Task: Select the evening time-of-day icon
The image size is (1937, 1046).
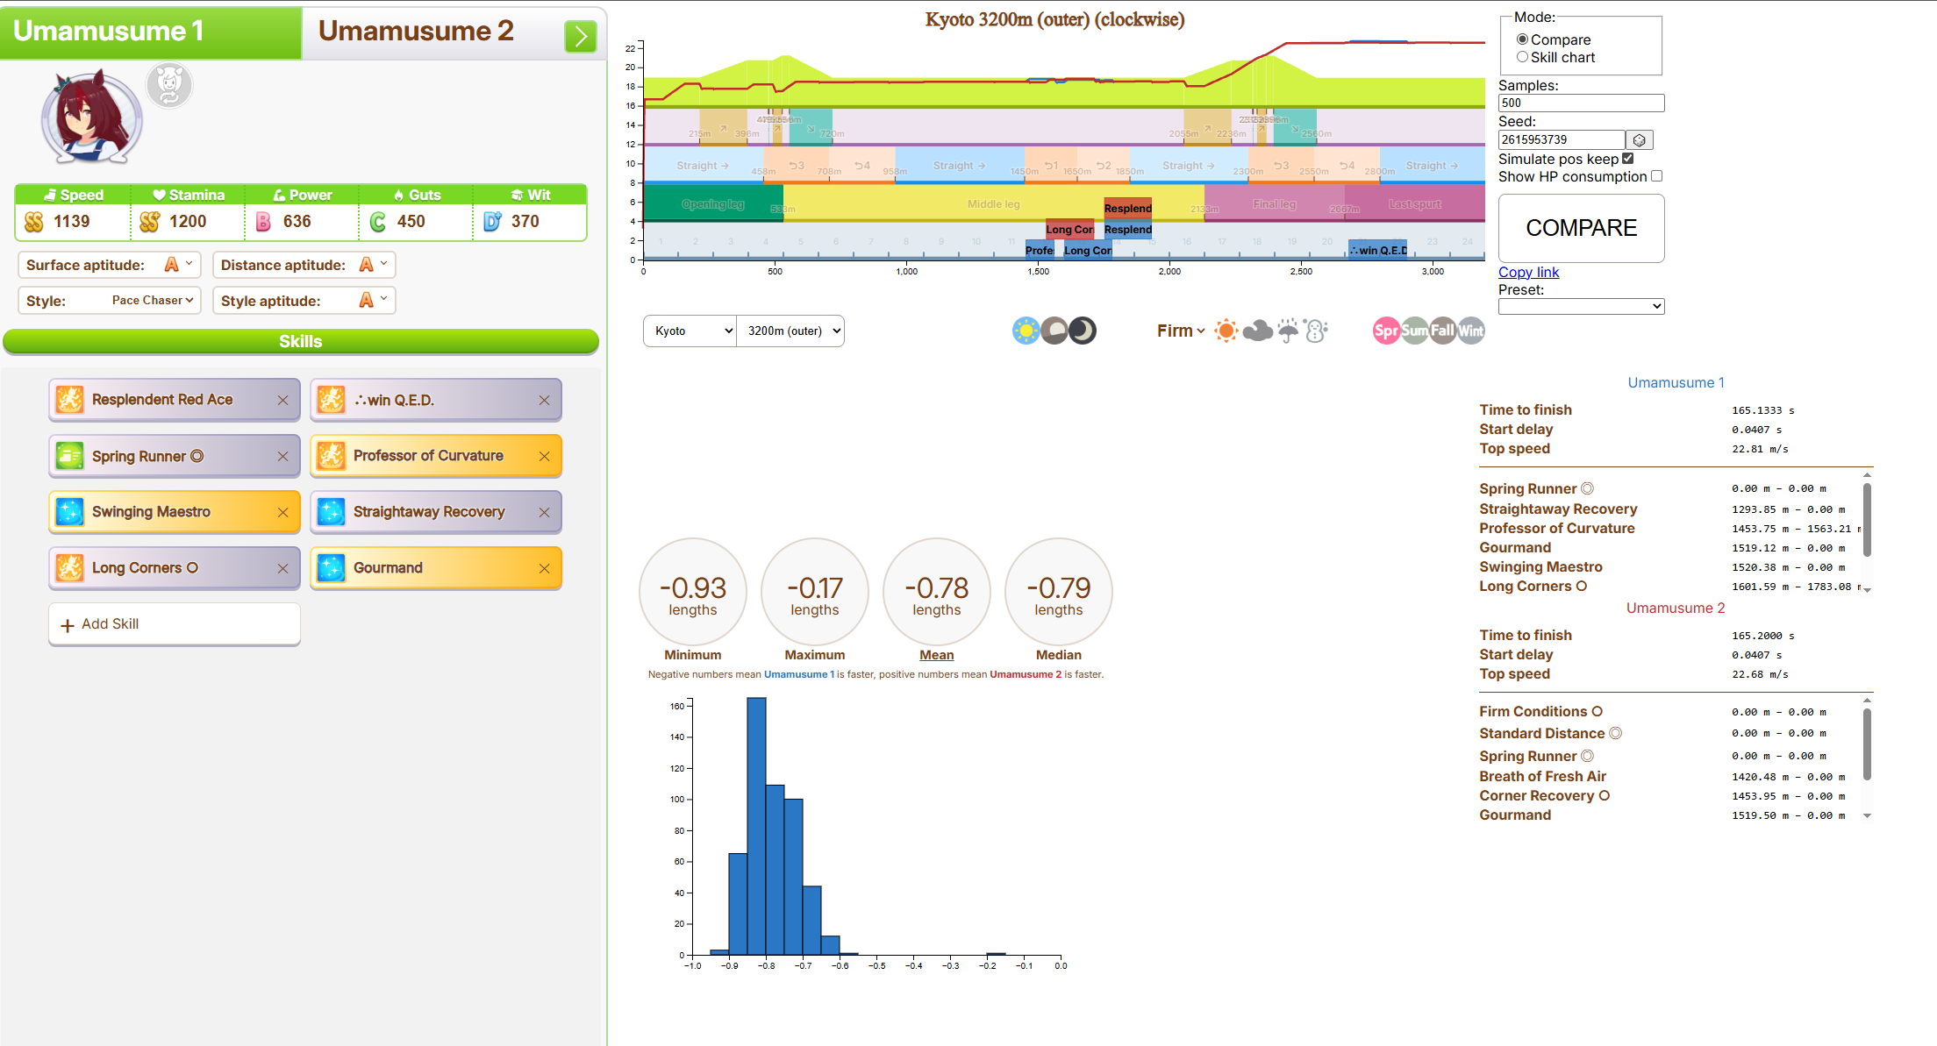Action: 1054,331
